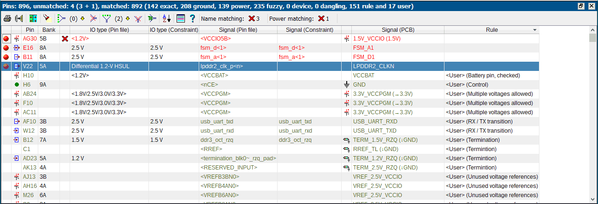Open the yellow dropdown arrow after (0)

[x=83, y=18]
